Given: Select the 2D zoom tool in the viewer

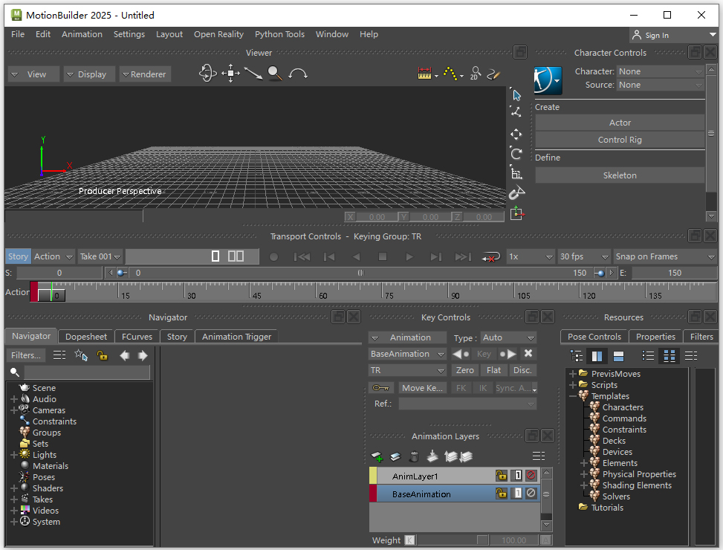Looking at the screenshot, I should [476, 74].
